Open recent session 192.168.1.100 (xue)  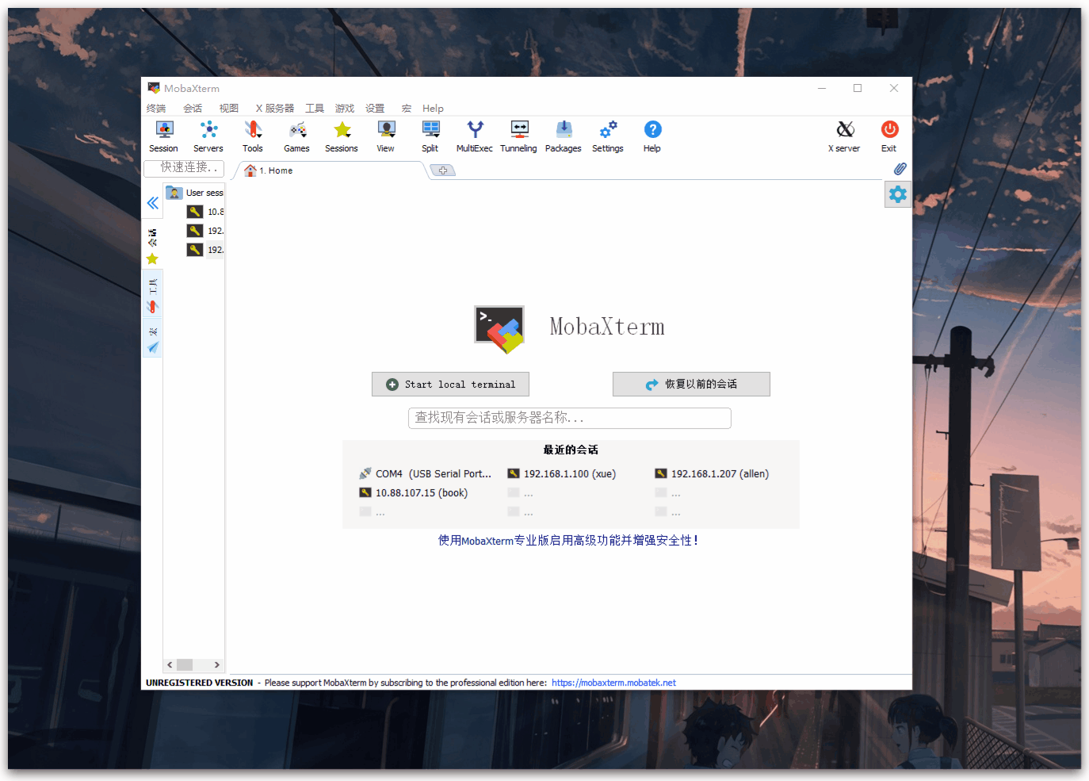(562, 474)
